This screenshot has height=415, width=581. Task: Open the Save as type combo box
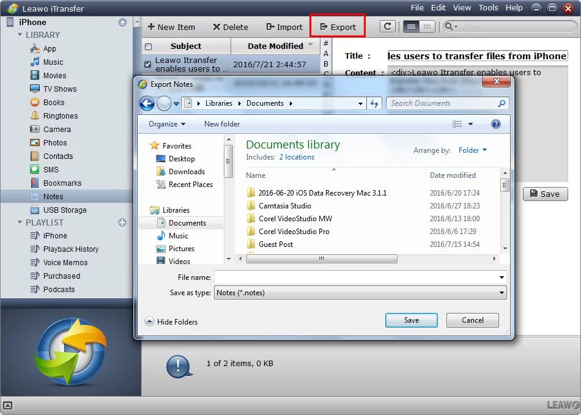tap(360, 293)
